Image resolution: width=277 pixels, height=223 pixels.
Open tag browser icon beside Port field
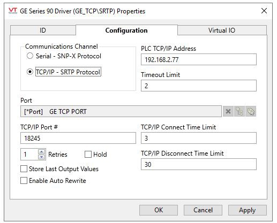(239, 111)
